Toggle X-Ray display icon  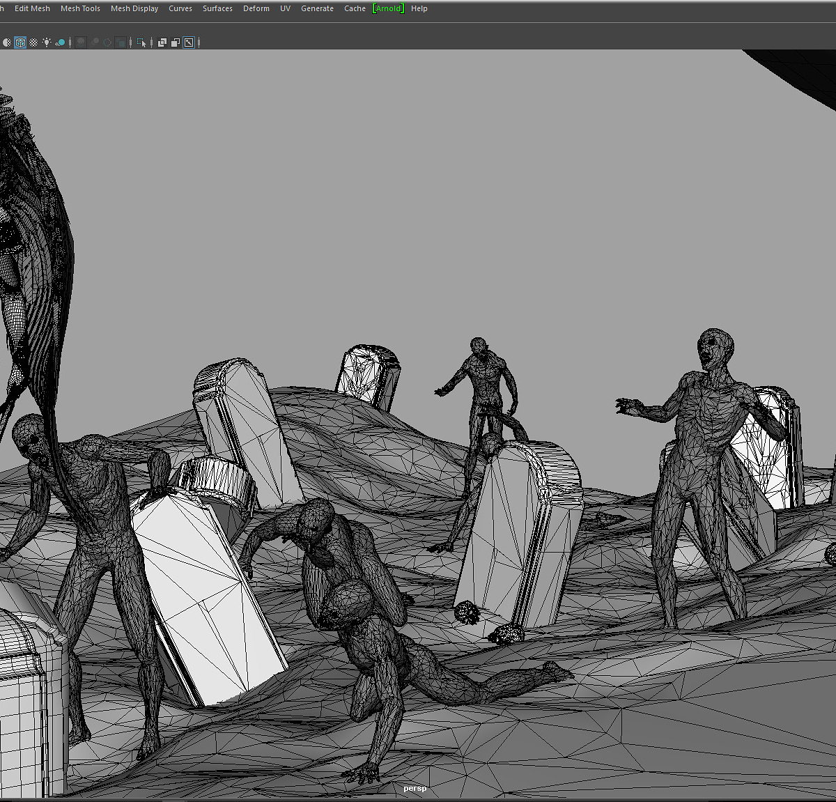coord(162,43)
